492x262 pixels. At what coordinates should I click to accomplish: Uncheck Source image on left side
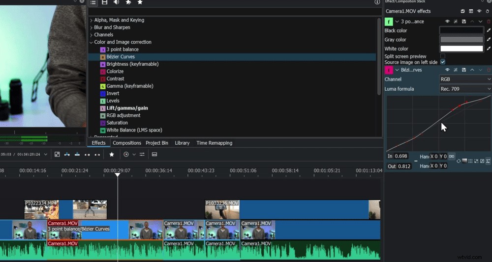443,62
